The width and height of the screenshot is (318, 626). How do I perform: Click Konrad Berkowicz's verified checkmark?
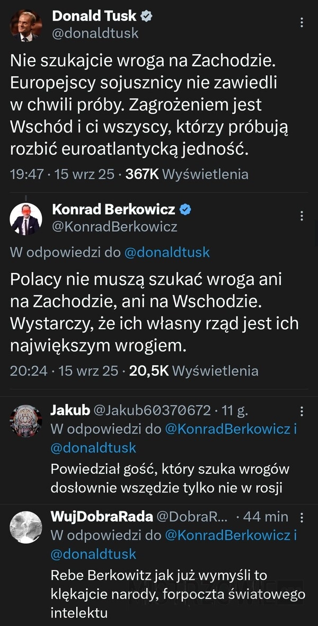pyautogui.click(x=185, y=209)
